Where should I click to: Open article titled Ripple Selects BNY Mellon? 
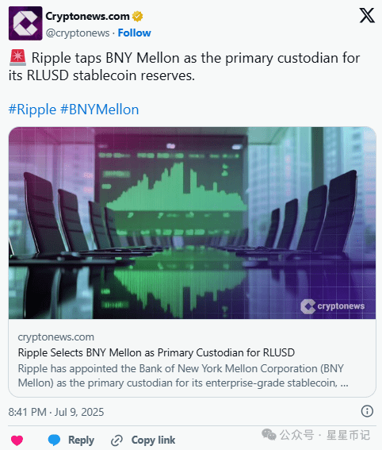click(x=156, y=352)
